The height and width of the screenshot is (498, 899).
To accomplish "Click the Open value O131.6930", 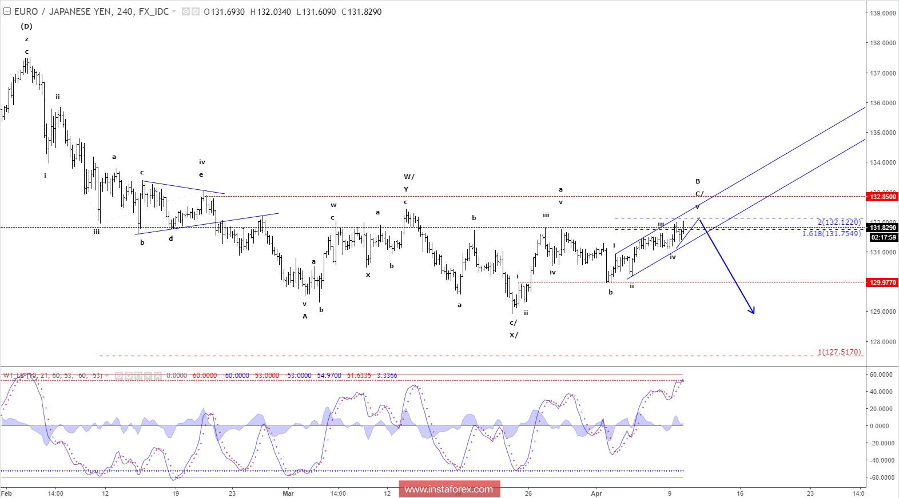I will point(224,11).
